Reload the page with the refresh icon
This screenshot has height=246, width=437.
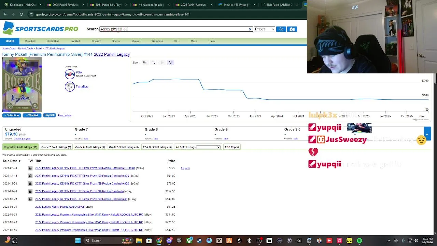21,14
